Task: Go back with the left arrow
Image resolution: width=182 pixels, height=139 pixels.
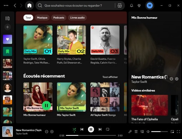Action: [x=15, y=5]
